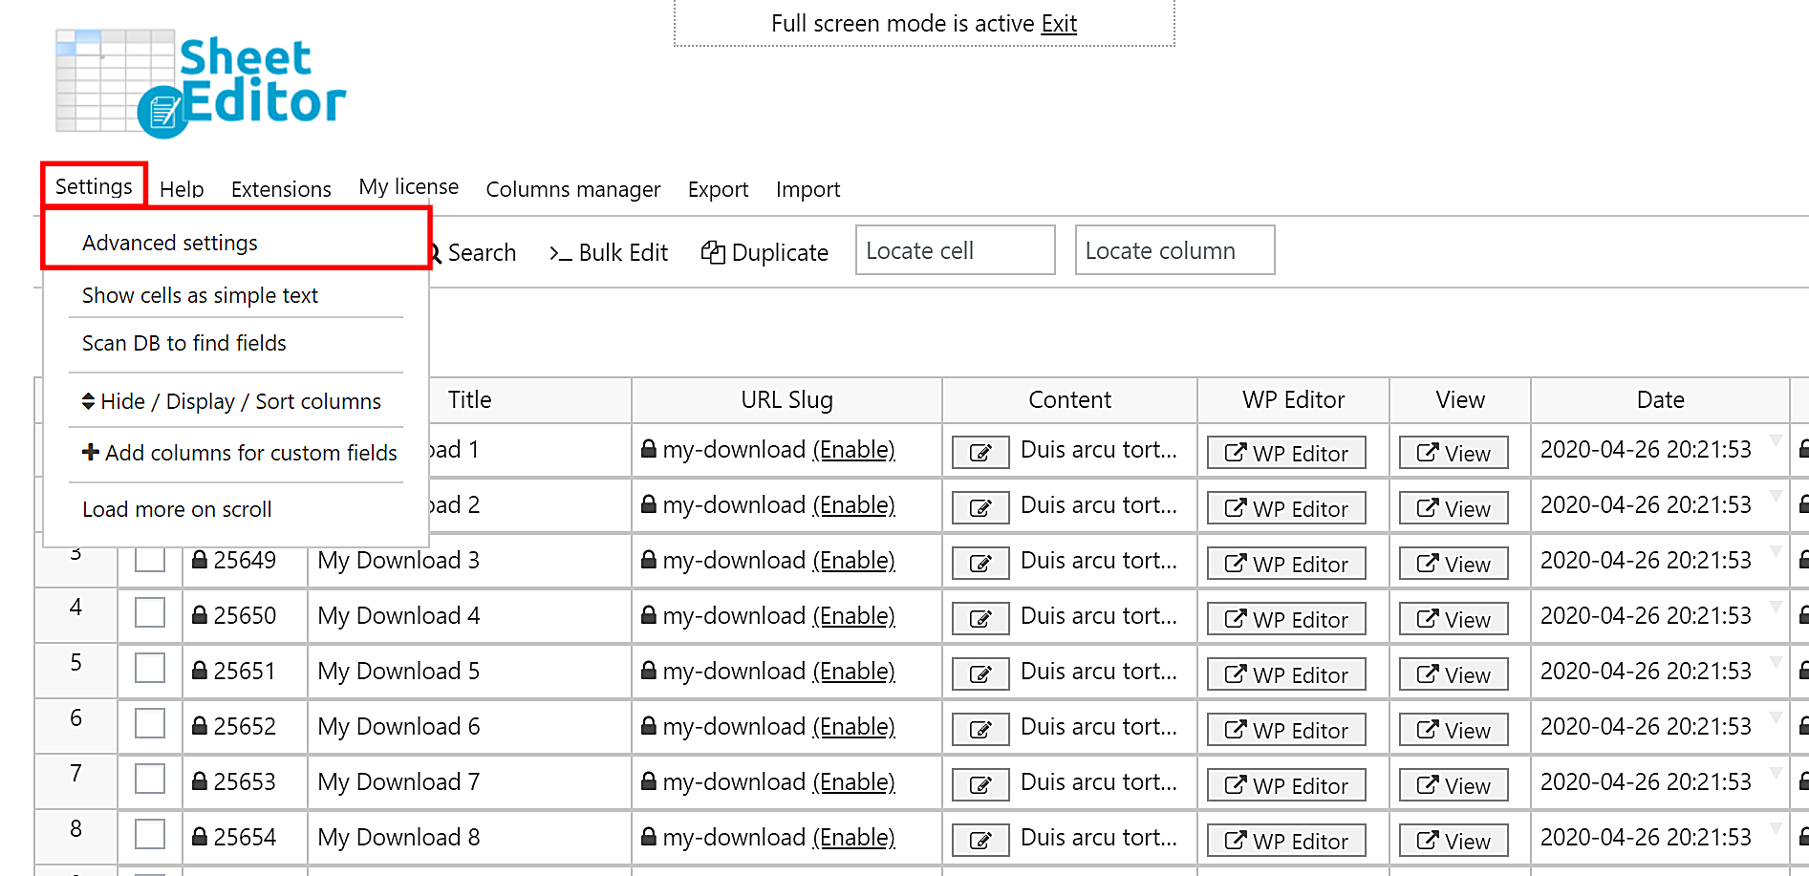Click the Enable link for My Download 4's slug

[853, 616]
